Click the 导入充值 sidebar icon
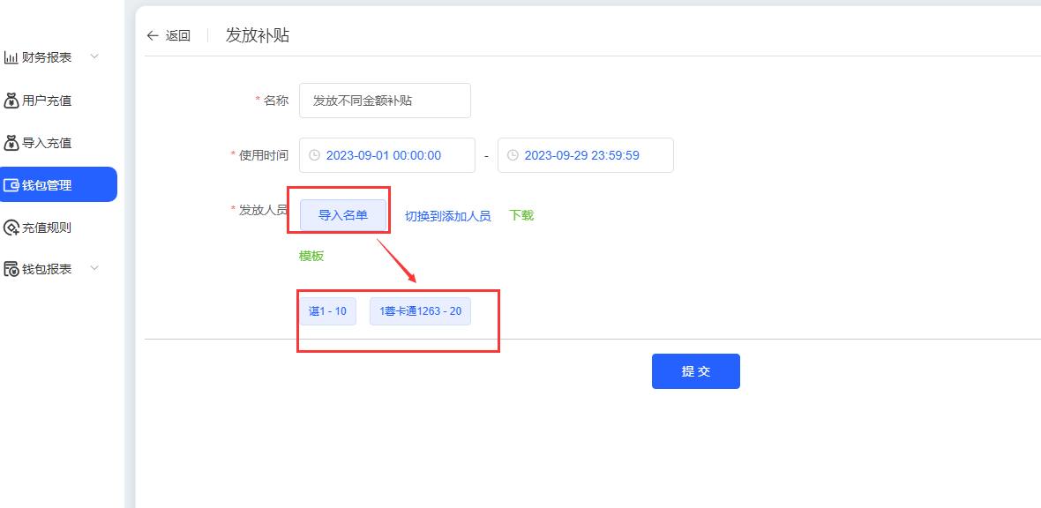 click(x=11, y=143)
